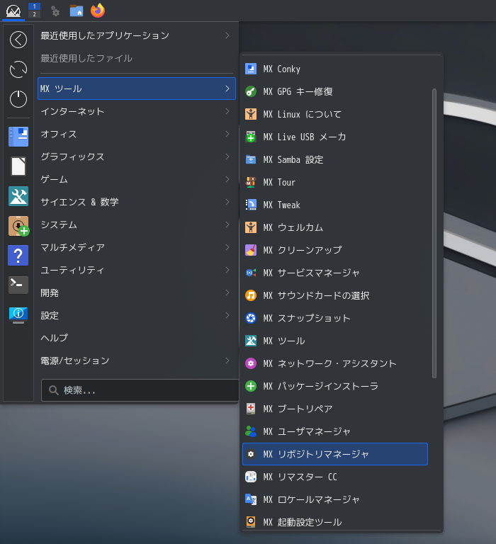Expand the インターネット category arrow

coord(227,111)
